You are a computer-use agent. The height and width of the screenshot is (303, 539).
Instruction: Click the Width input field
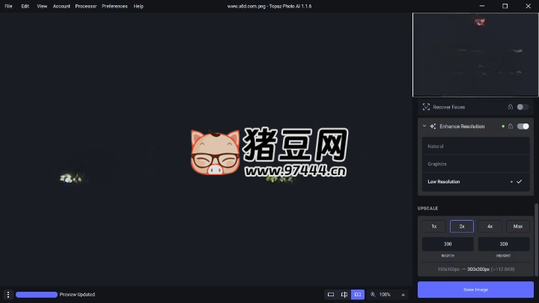[448, 244]
